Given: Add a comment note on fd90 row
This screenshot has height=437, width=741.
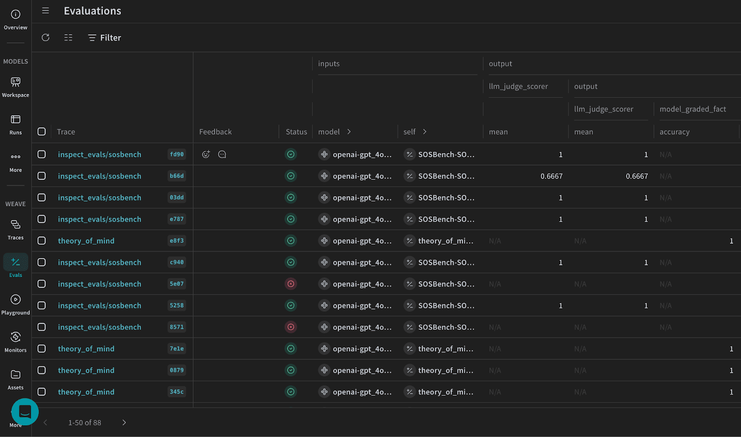Looking at the screenshot, I should pos(222,154).
